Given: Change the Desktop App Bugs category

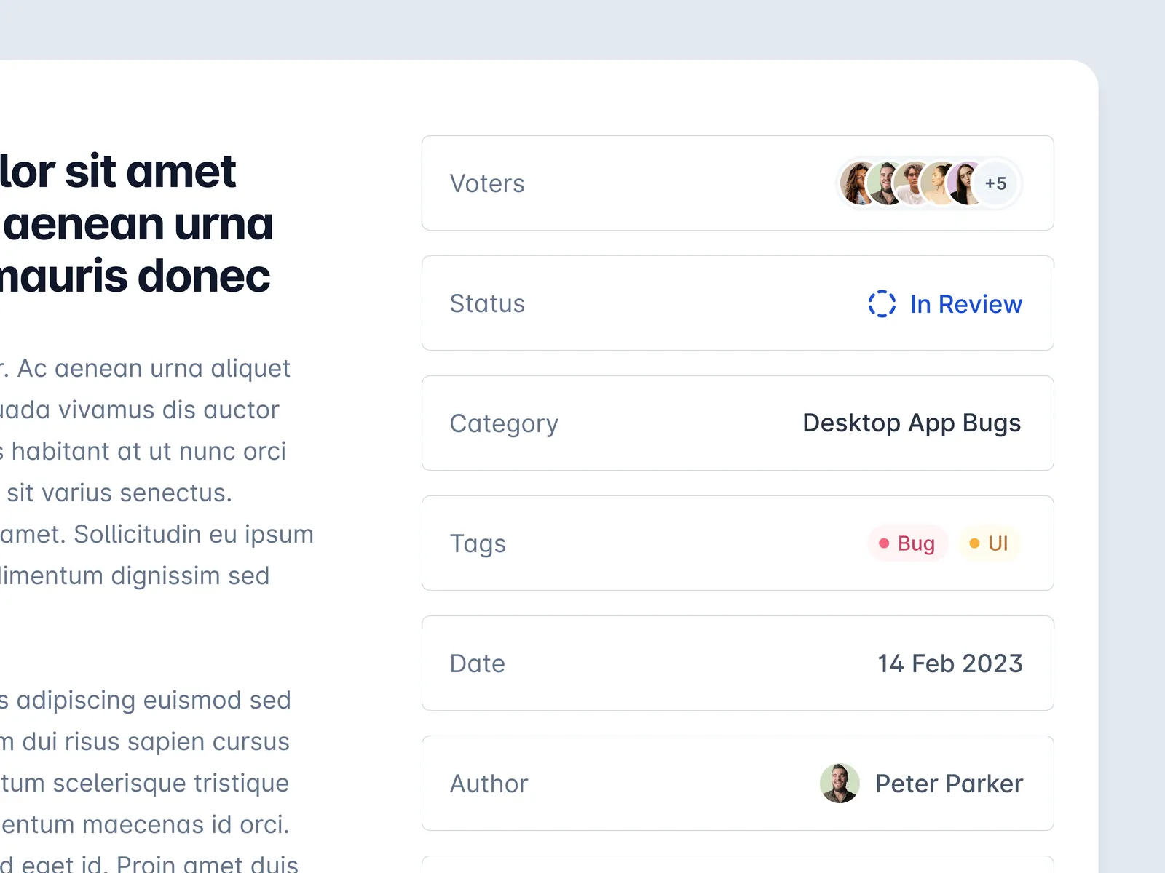Looking at the screenshot, I should (912, 423).
